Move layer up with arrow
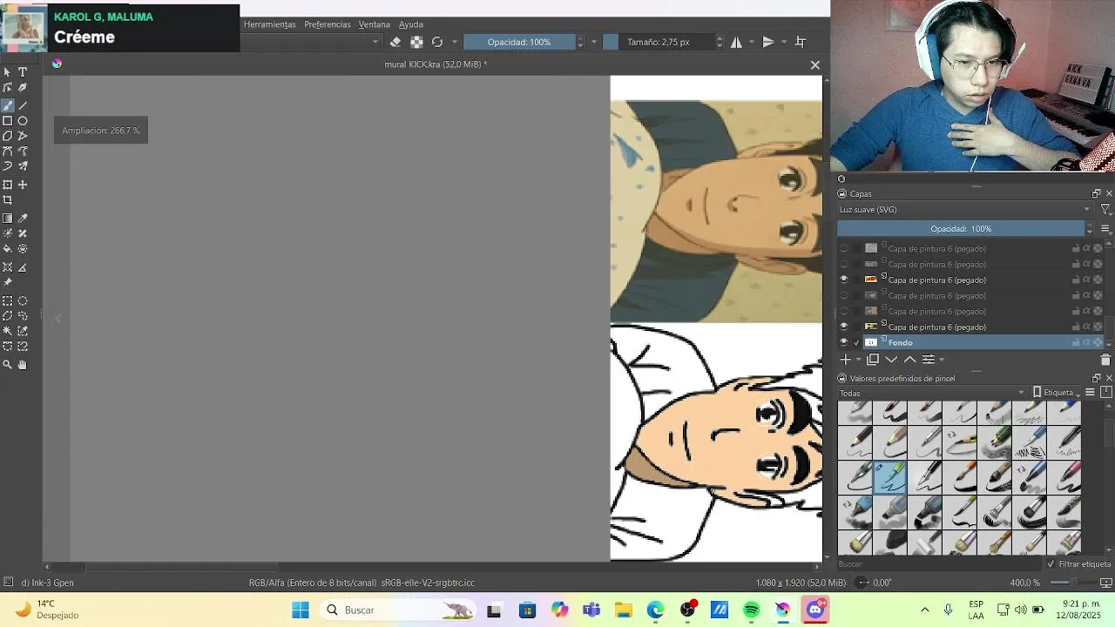Image resolution: width=1115 pixels, height=627 pixels. click(x=909, y=360)
